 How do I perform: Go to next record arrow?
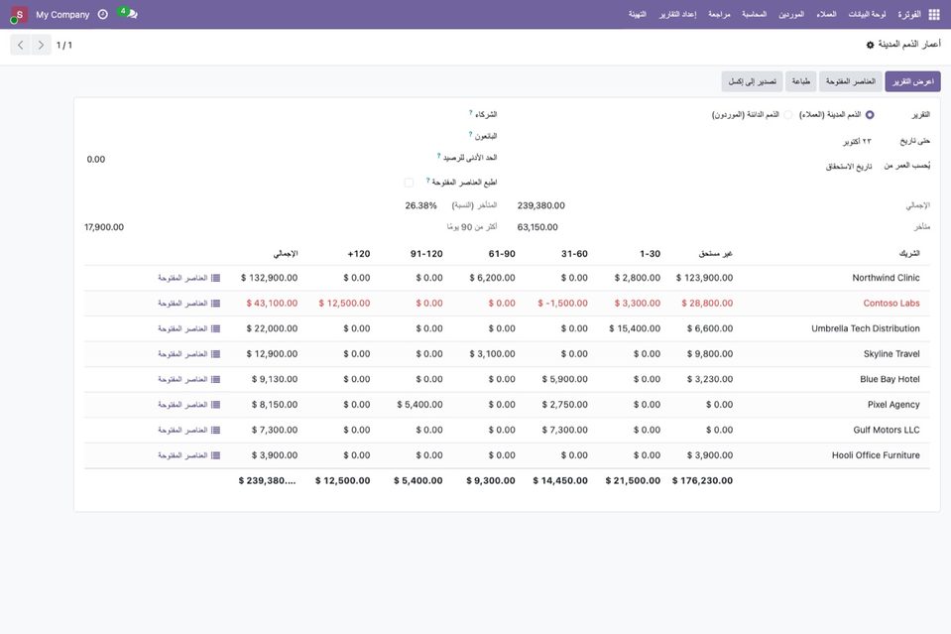(41, 45)
